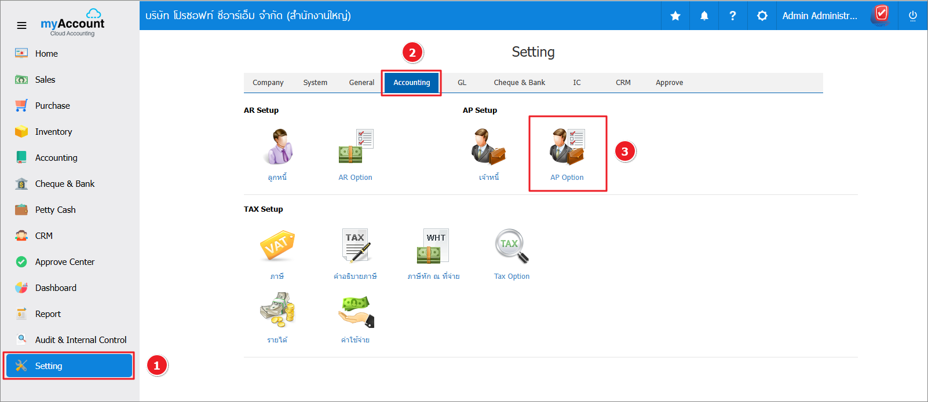This screenshot has height=402, width=928.
Task: Click the Admin Administrator user name
Action: [x=819, y=16]
